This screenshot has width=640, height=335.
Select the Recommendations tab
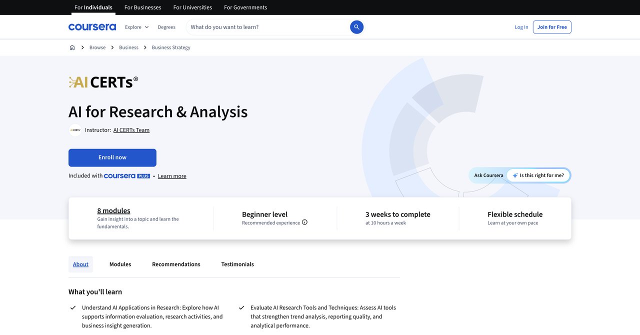point(176,264)
